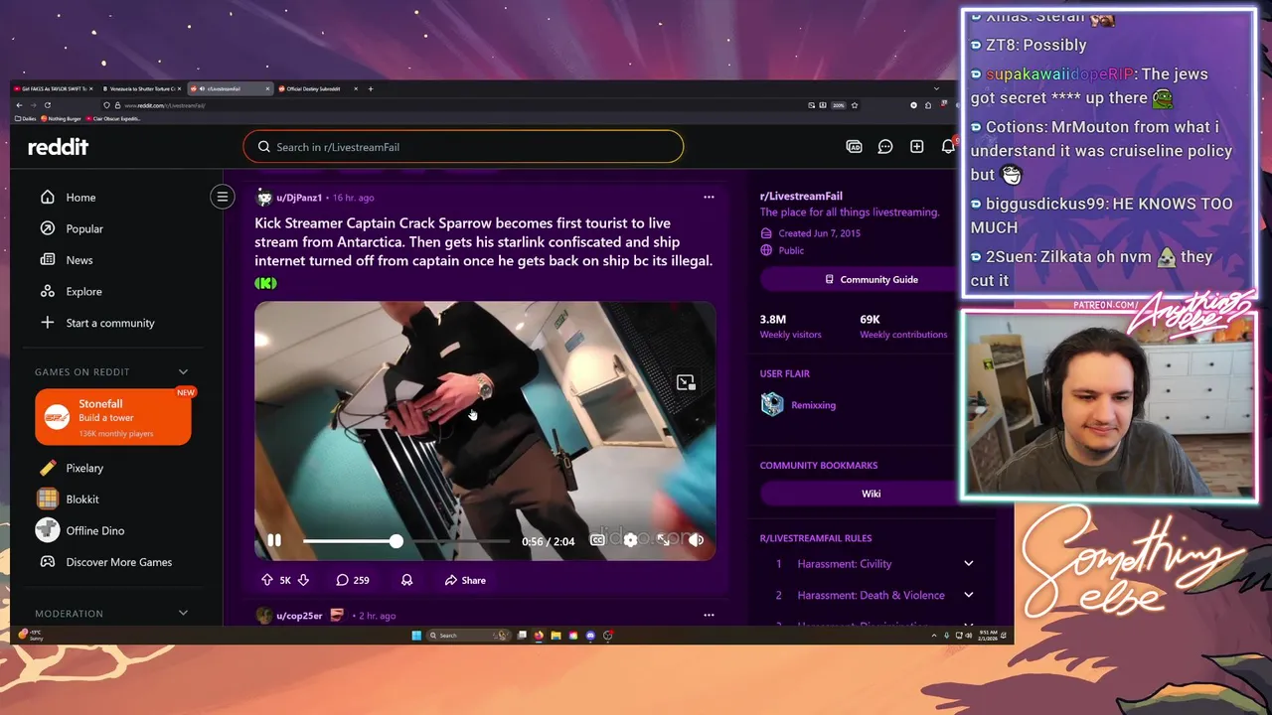
Task: Open the Dailies bookmark folder
Action: point(25,118)
